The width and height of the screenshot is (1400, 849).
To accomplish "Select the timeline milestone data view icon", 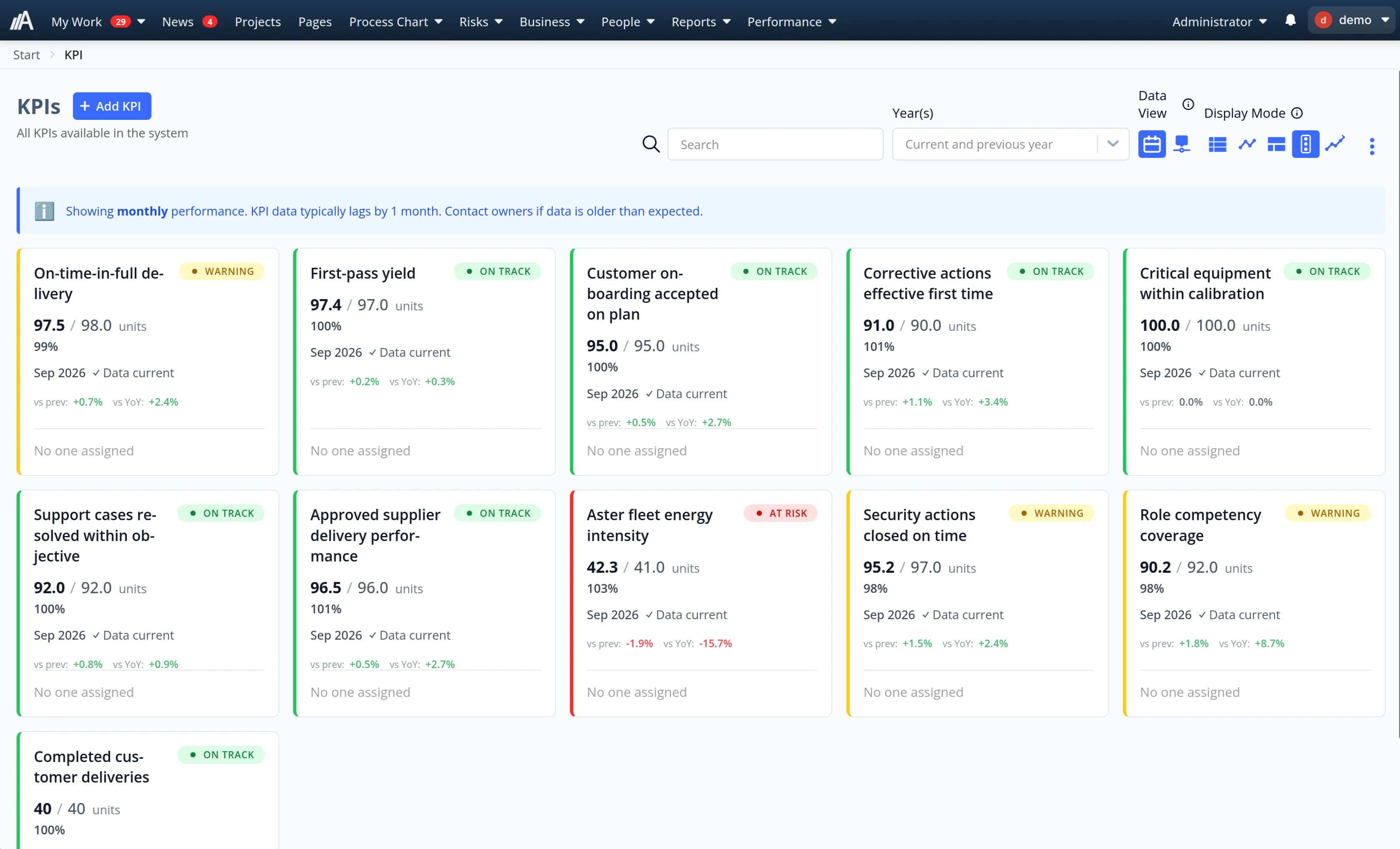I will 1182,144.
